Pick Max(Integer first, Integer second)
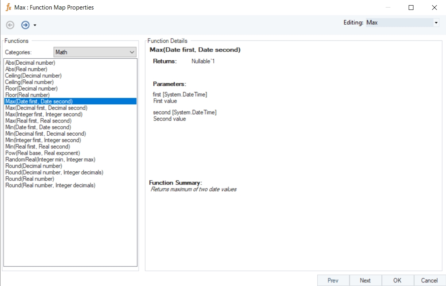 pyautogui.click(x=44, y=114)
